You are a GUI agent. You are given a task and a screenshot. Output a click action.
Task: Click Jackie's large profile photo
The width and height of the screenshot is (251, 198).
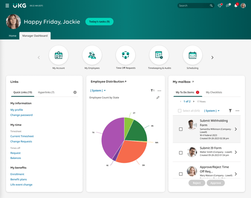[13, 21]
